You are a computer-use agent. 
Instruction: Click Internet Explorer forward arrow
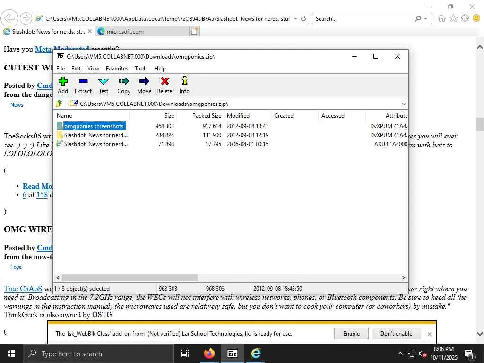[x=26, y=18]
